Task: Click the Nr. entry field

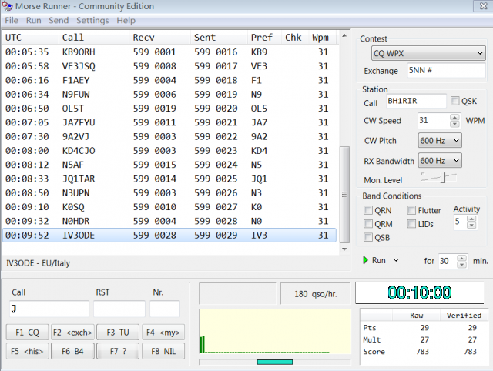Action: tap(165, 309)
